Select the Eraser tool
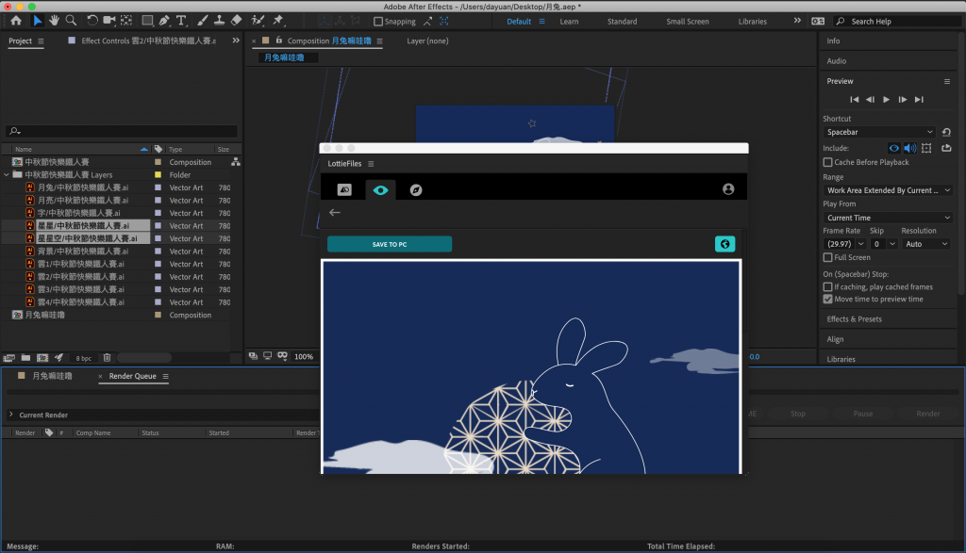Viewport: 966px width, 553px height. pos(236,20)
